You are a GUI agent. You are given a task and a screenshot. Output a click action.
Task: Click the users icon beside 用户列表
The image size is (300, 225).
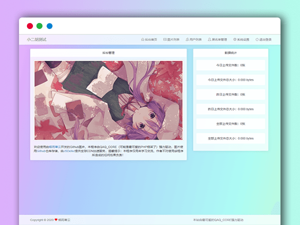187,39
